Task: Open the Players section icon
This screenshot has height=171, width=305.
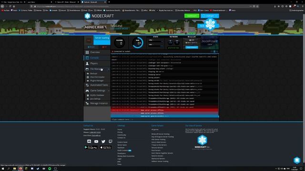Action: (87, 63)
